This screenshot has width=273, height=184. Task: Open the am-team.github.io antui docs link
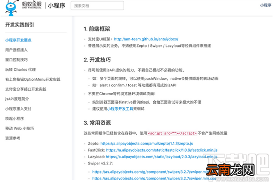[146, 39]
